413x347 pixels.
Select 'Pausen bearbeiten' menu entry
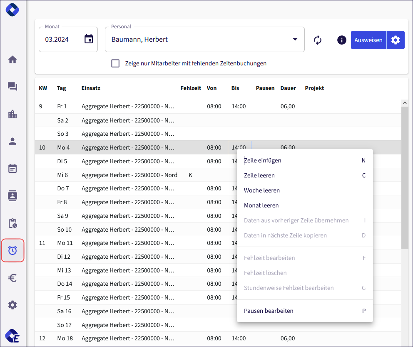click(x=269, y=311)
